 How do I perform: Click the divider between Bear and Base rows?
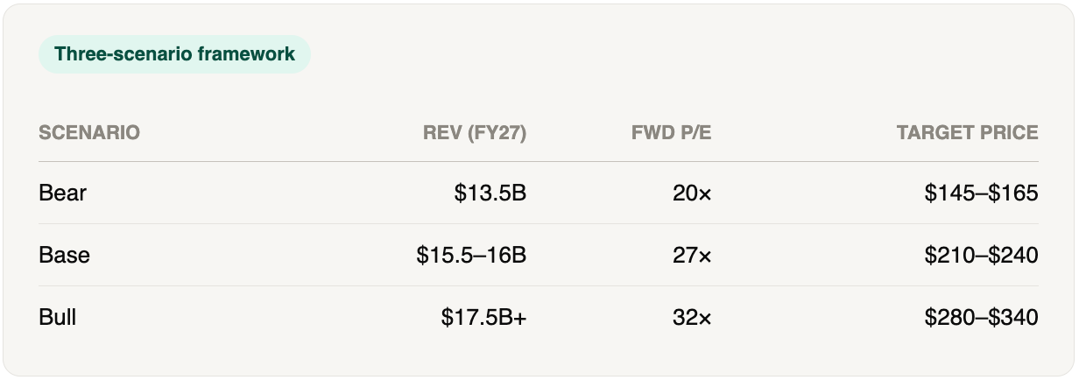(539, 224)
